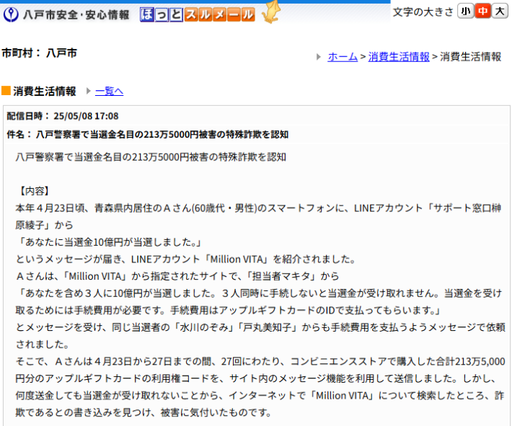The image size is (512, 426).
Task: Click the line mentioning 「担当者マキタ」
Action: click(x=177, y=276)
